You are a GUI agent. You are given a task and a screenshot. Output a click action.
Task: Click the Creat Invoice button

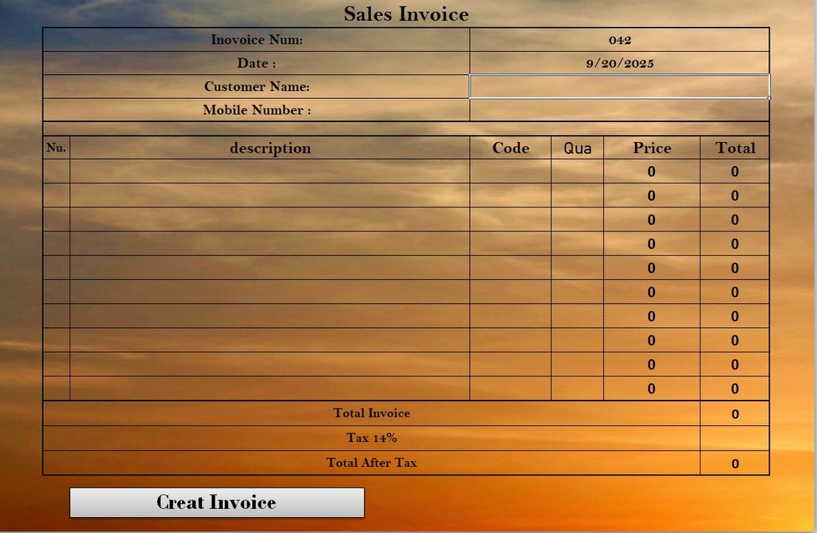click(216, 503)
